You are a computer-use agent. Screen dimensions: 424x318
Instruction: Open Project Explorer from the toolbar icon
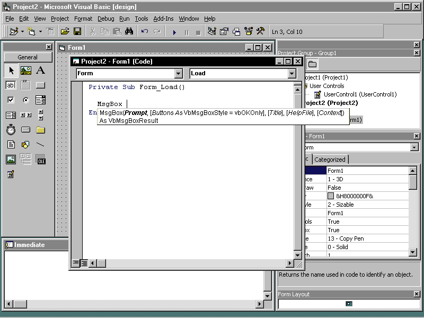click(x=212, y=32)
